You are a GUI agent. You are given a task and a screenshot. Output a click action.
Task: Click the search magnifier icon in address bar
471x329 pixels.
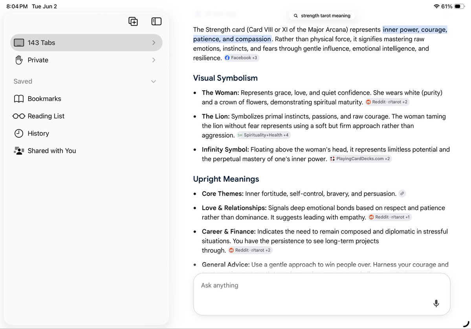pos(295,16)
